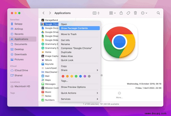Choose Get Info from context menu

[x=80, y=40]
